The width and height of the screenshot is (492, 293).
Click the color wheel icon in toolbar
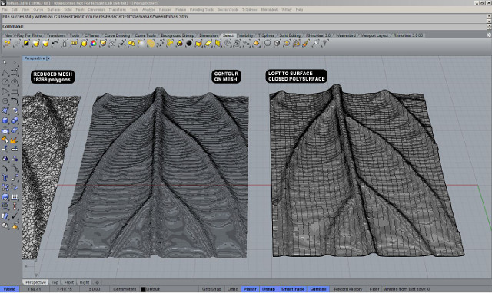pos(93,44)
